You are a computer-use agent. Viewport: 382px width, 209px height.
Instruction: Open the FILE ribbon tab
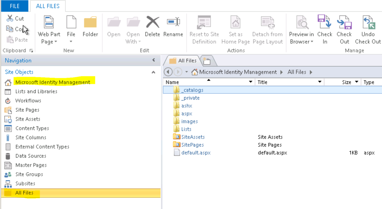pyautogui.click(x=15, y=6)
